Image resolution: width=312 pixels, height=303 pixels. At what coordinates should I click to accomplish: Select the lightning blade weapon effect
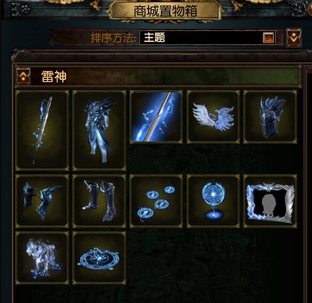pos(156,117)
